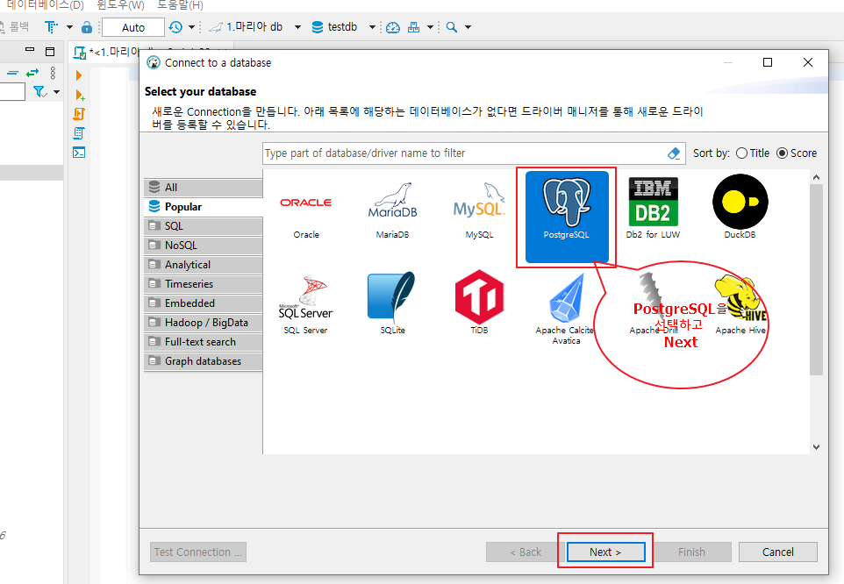Choose the Apache Calcite Avatica icon

[x=566, y=309]
